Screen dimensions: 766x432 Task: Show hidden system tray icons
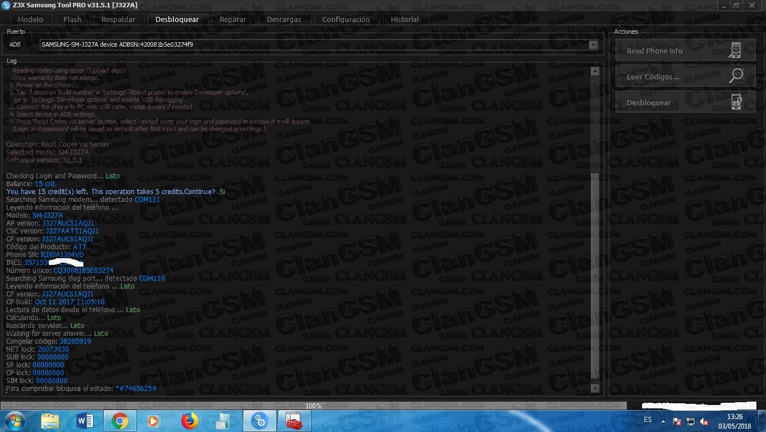tap(663, 421)
